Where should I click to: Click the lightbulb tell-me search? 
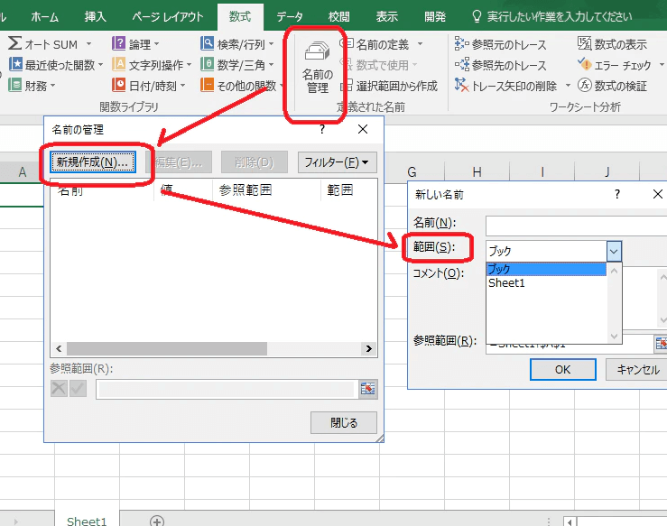pyautogui.click(x=477, y=16)
